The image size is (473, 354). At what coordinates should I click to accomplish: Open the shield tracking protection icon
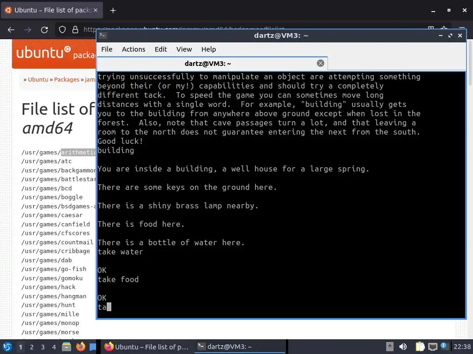pos(62,29)
